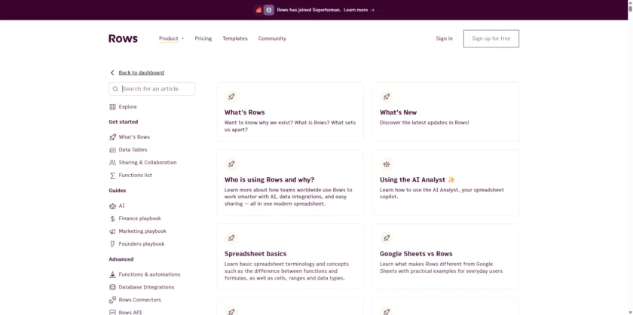Click the Sign up for free button
This screenshot has height=315, width=633.
coord(491,38)
